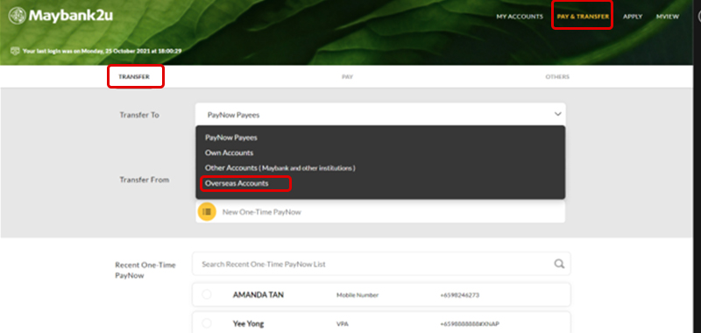Click the New One-Time PayNow field

[x=380, y=212]
